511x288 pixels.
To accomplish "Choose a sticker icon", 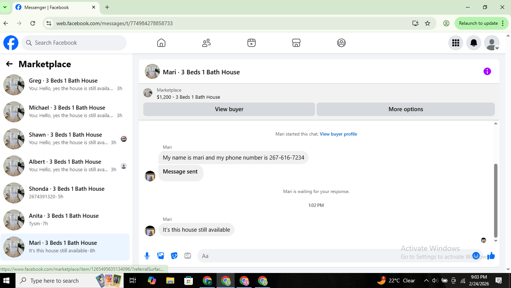I will pos(174,256).
